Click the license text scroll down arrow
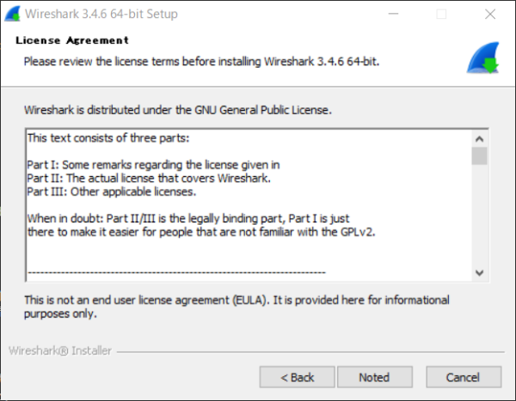 pos(480,272)
